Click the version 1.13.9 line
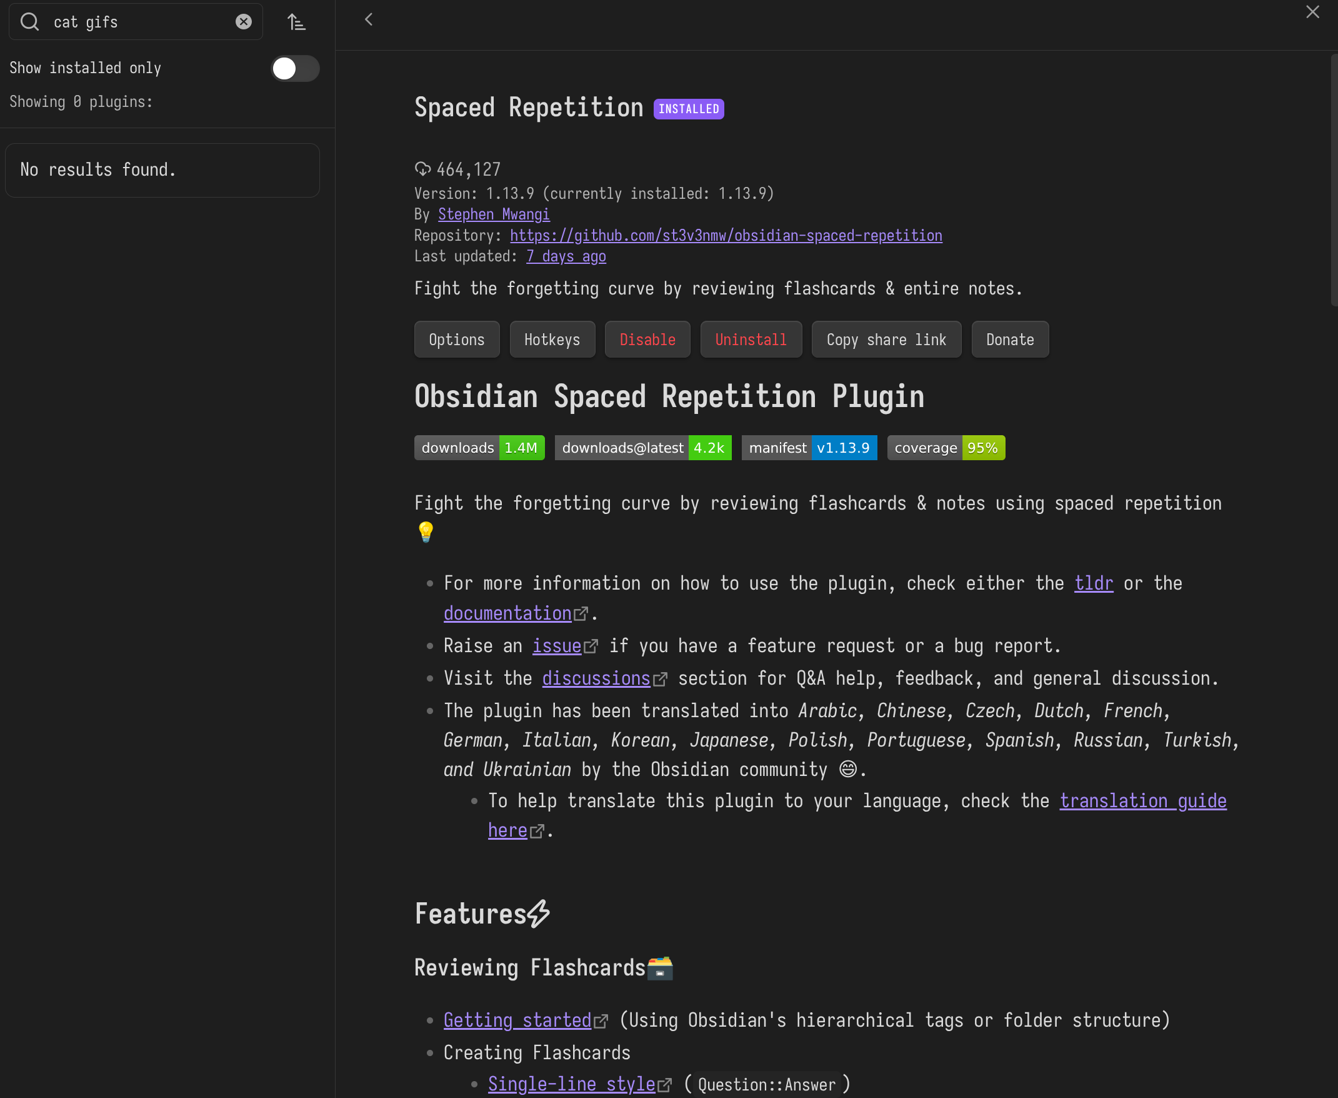Image resolution: width=1338 pixels, height=1098 pixels. (594, 194)
